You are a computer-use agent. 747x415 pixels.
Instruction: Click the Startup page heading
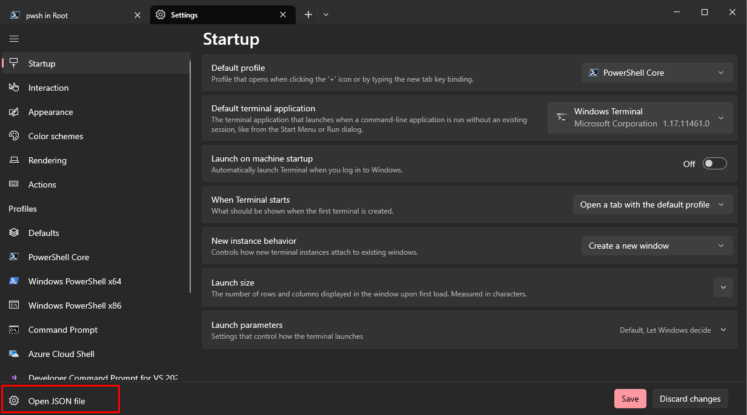click(x=231, y=39)
